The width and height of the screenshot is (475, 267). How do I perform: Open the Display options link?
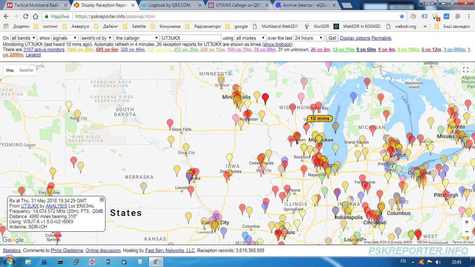[x=355, y=38]
